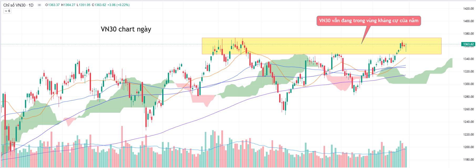Screen dimensions: 476x168
Task: Click the yellow resistance zone rectangle
Action: (289, 46)
